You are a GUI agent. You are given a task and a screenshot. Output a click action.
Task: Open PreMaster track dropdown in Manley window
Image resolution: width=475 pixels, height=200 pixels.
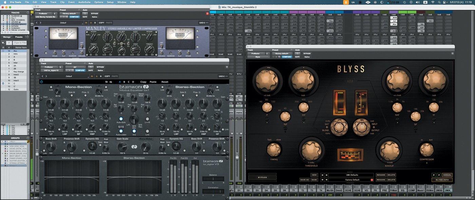(x=43, y=14)
